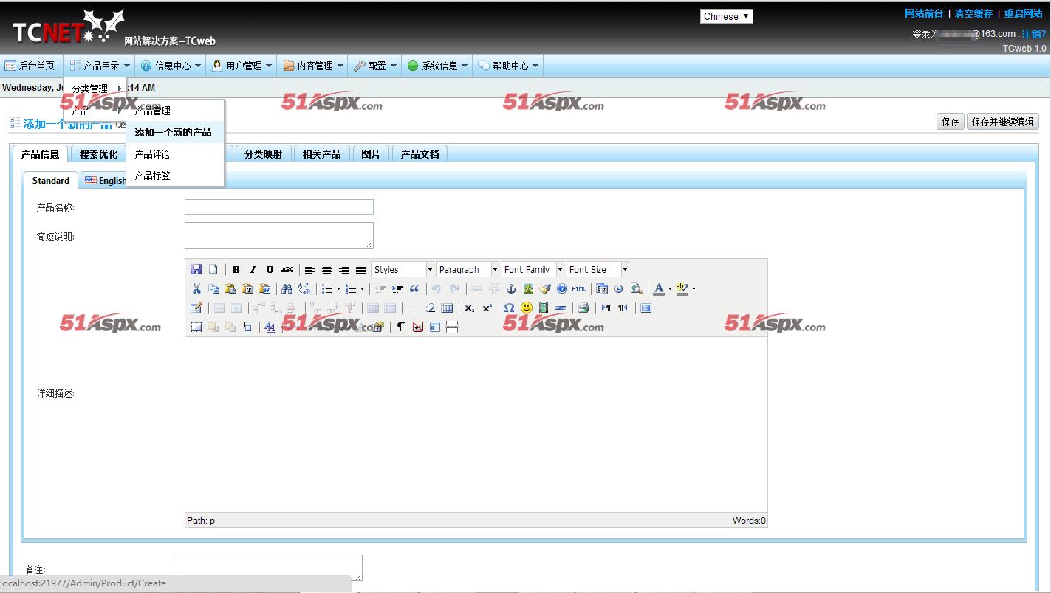Viewport: 1051px width, 593px height.
Task: Click 清空缓存 link
Action: click(973, 13)
